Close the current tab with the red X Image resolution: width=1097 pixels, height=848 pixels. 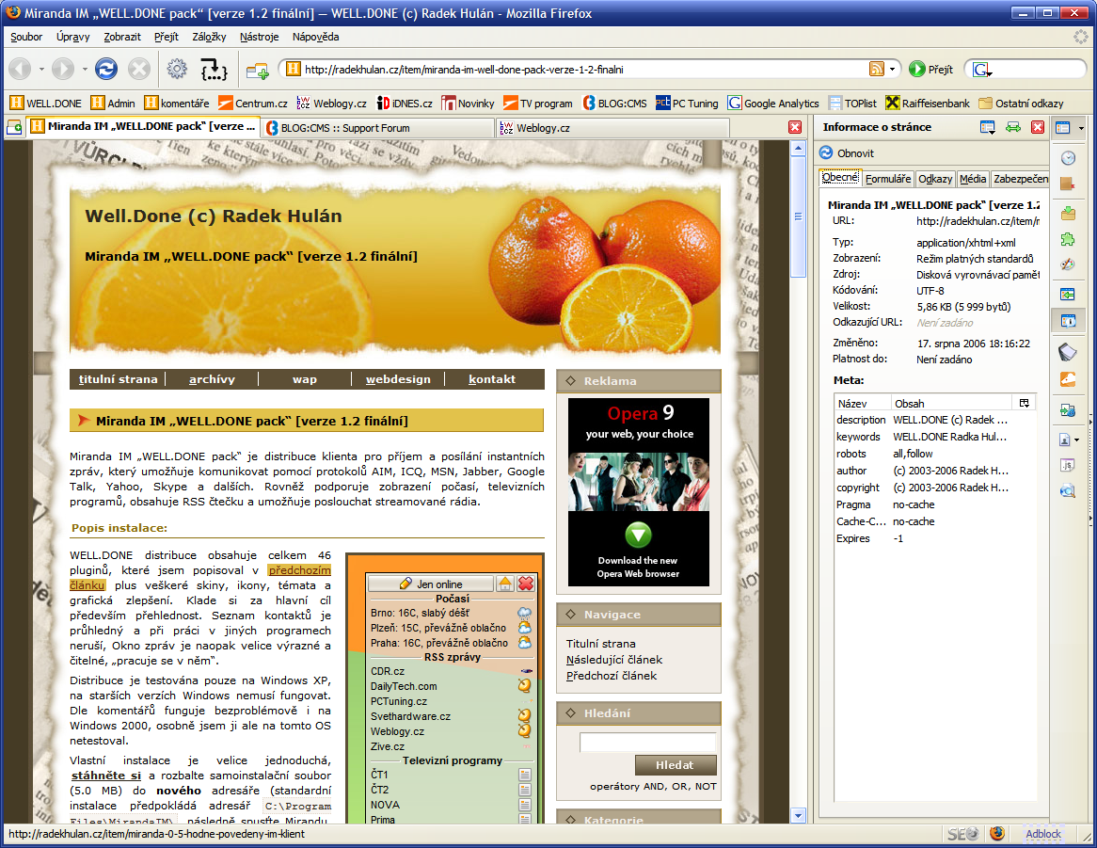point(795,127)
